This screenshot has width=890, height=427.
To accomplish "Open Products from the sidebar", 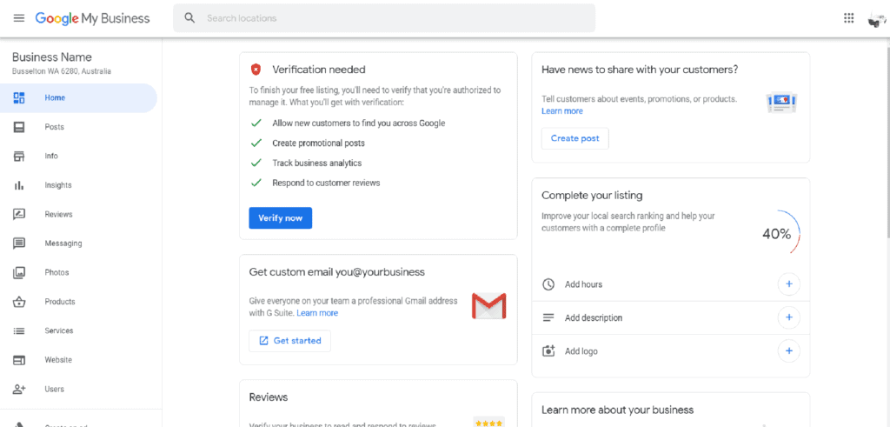I will pyautogui.click(x=78, y=302).
